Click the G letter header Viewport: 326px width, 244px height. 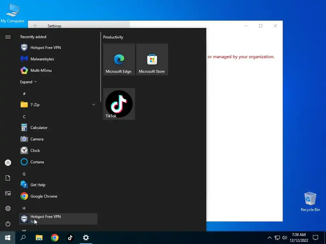tap(24, 174)
